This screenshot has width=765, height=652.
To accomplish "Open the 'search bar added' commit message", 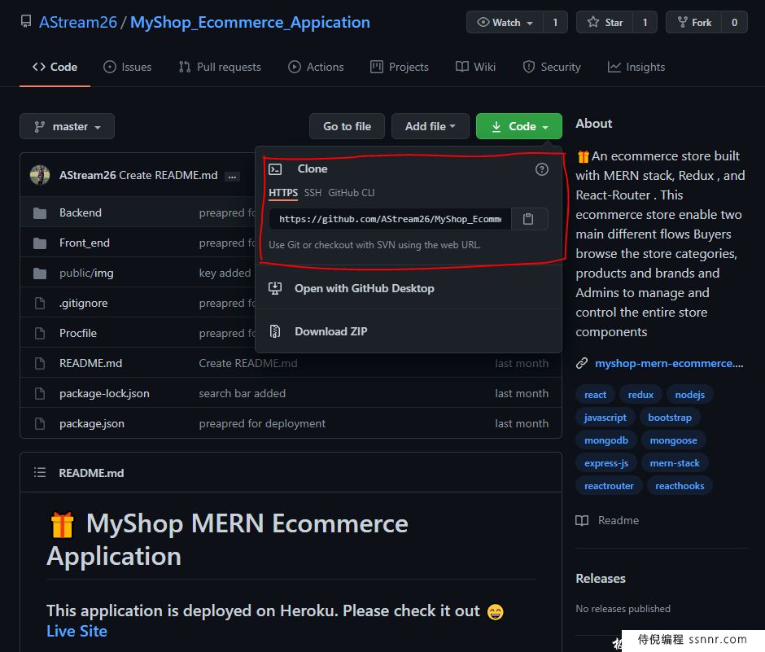I will tap(242, 393).
